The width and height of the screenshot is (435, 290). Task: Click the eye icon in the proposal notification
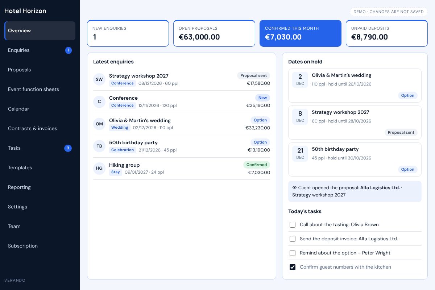[294, 188]
